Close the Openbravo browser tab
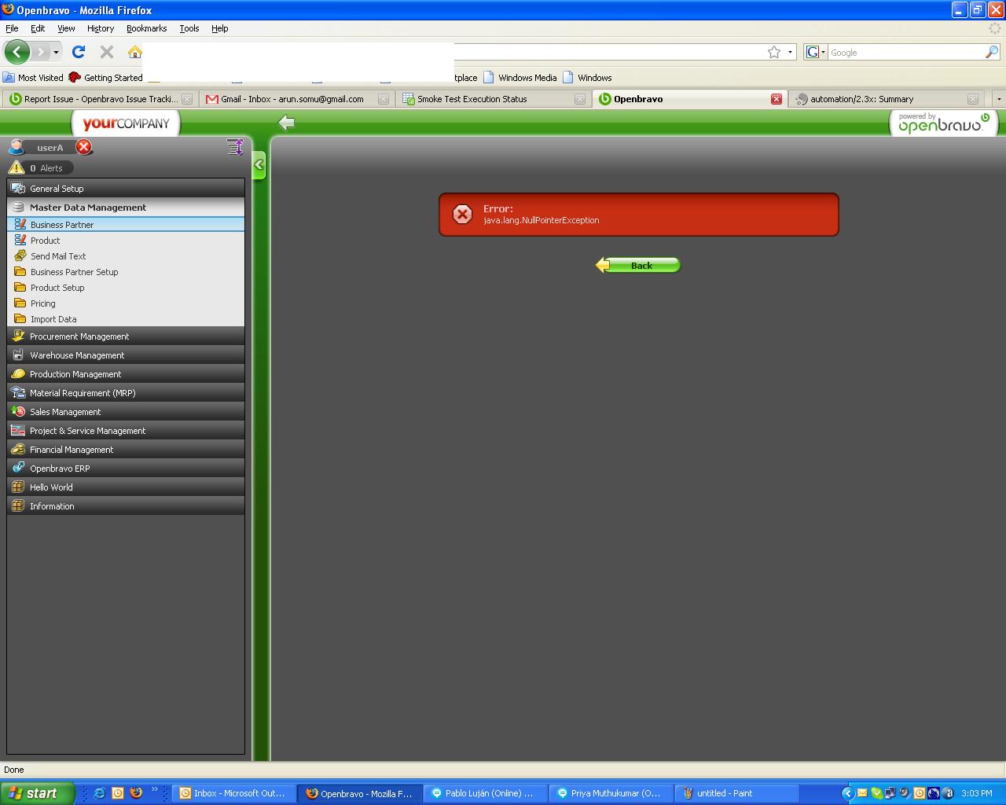 pyautogui.click(x=777, y=99)
